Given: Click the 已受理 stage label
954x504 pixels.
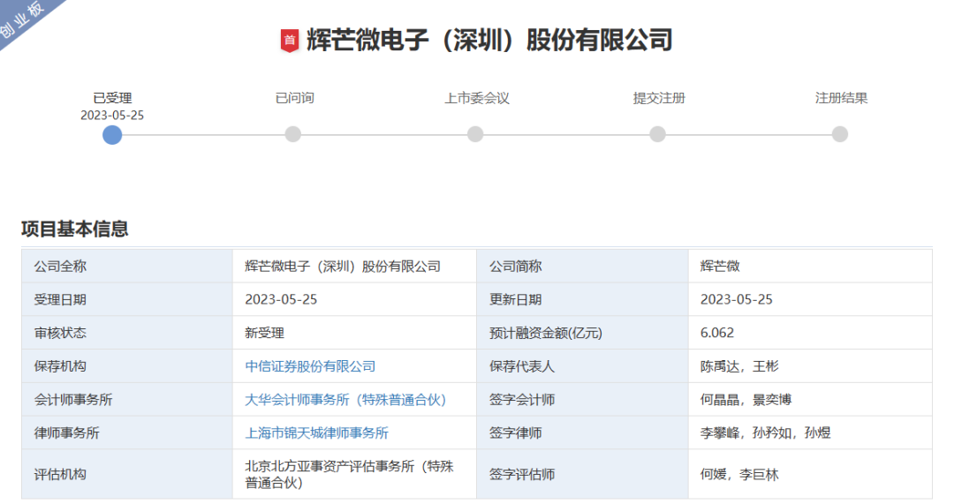Looking at the screenshot, I should pyautogui.click(x=112, y=99).
